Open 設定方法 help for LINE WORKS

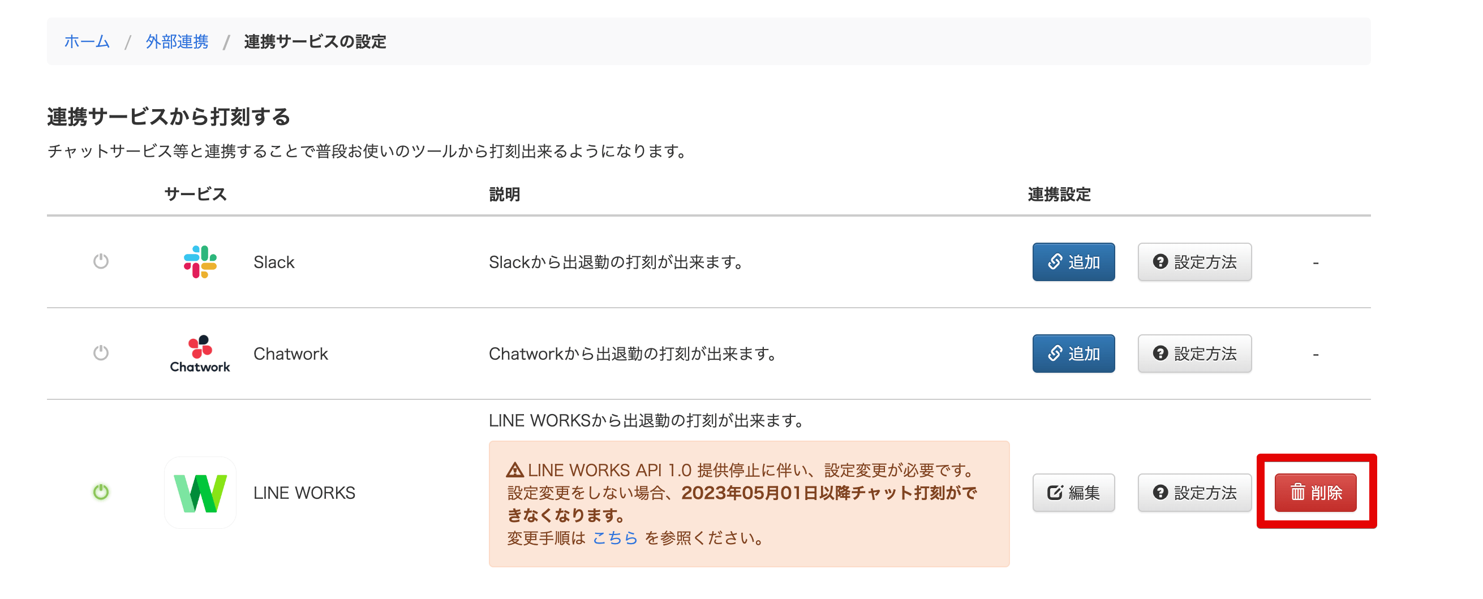1194,493
